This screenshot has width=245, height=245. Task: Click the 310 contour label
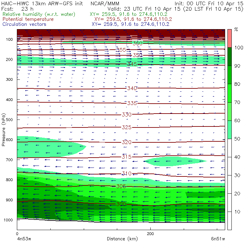[126, 173]
